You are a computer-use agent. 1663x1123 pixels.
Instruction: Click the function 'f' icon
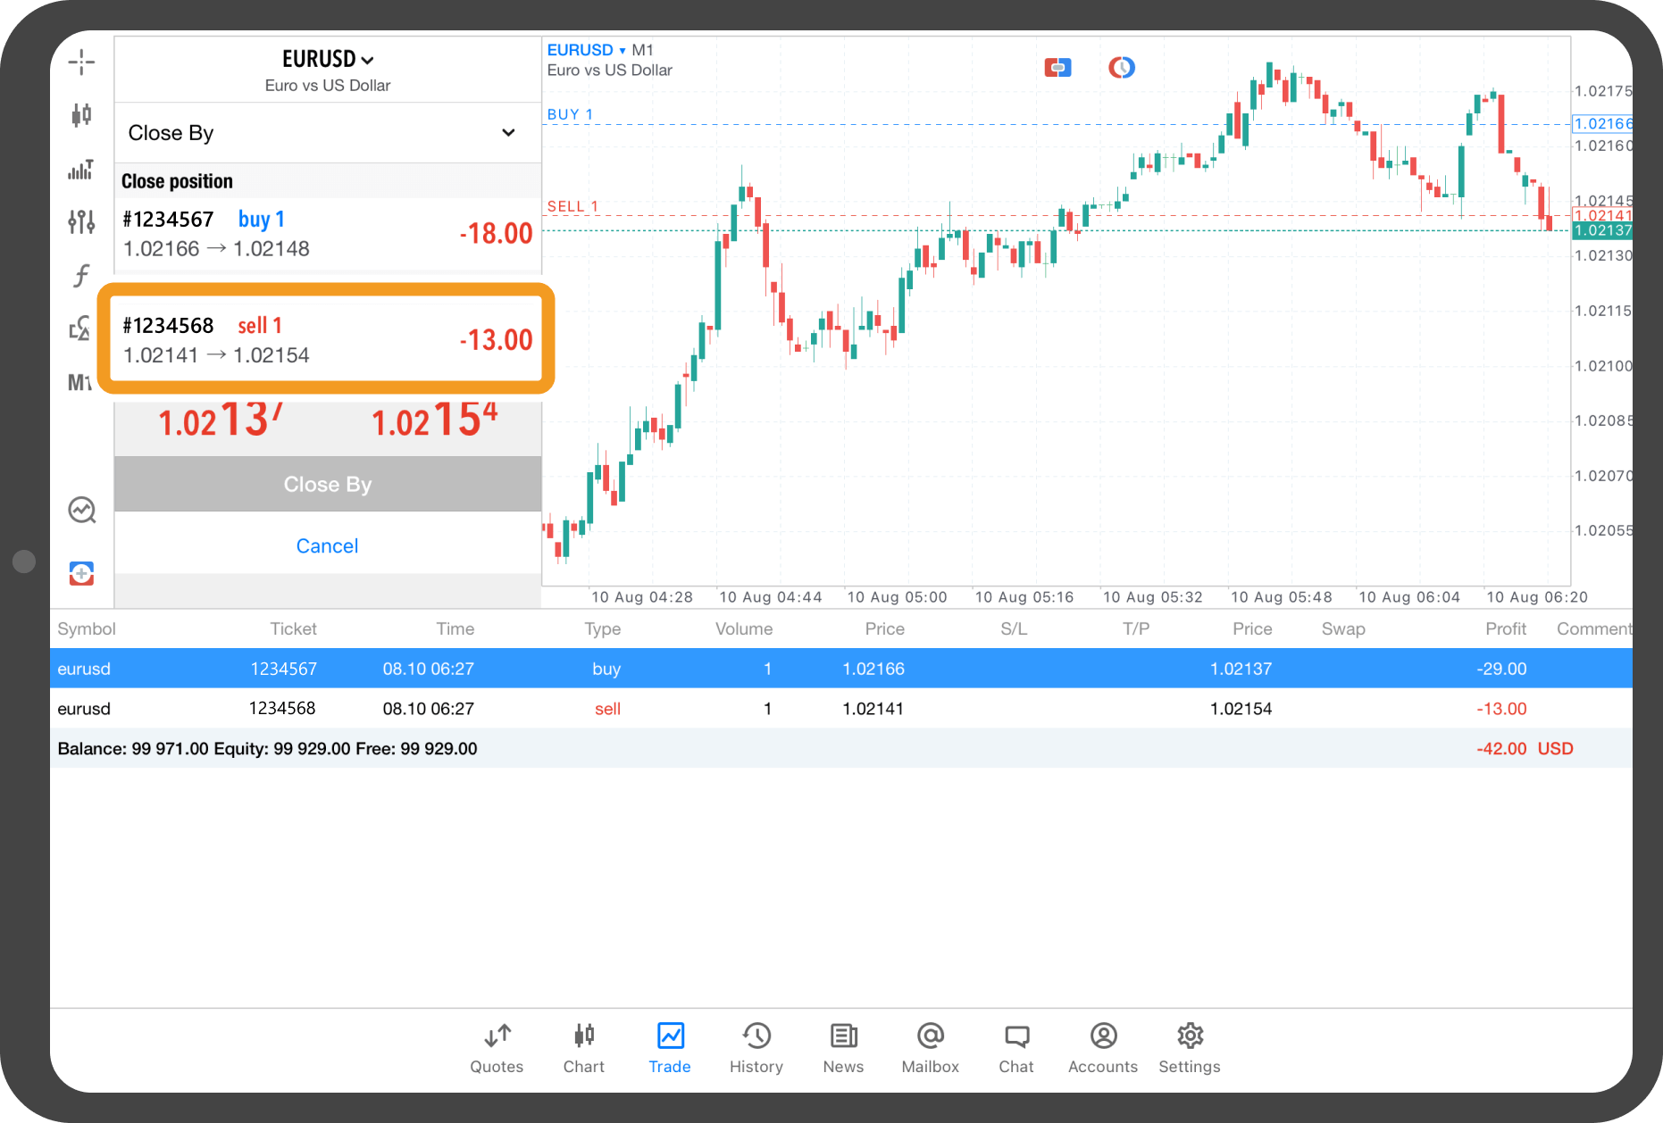(81, 276)
